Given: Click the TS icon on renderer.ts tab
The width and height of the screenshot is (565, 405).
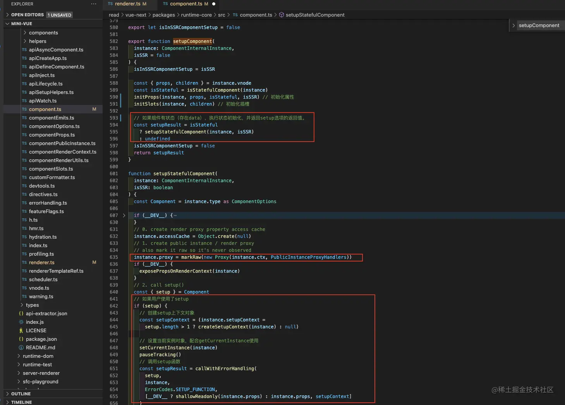Looking at the screenshot, I should 110,4.
